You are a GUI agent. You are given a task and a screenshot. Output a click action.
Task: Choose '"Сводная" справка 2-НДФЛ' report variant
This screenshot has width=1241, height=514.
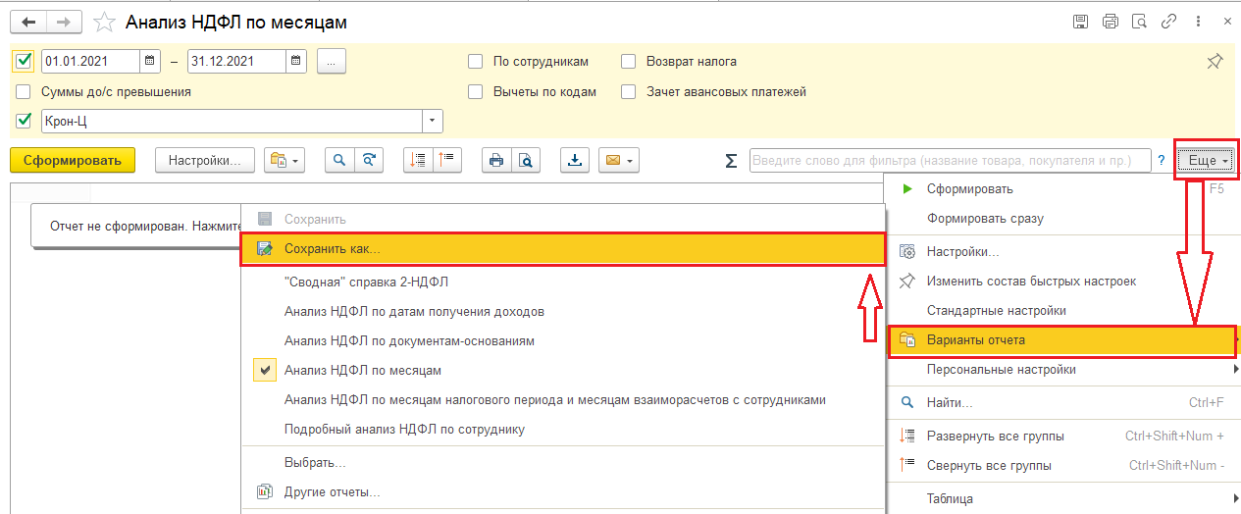click(x=562, y=282)
